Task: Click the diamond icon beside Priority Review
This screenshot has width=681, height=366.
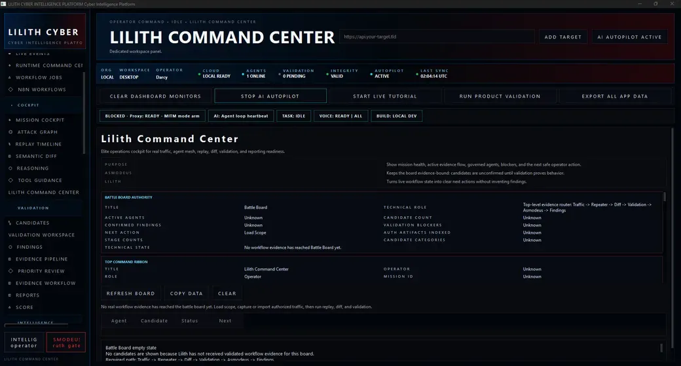Action: (10, 271)
